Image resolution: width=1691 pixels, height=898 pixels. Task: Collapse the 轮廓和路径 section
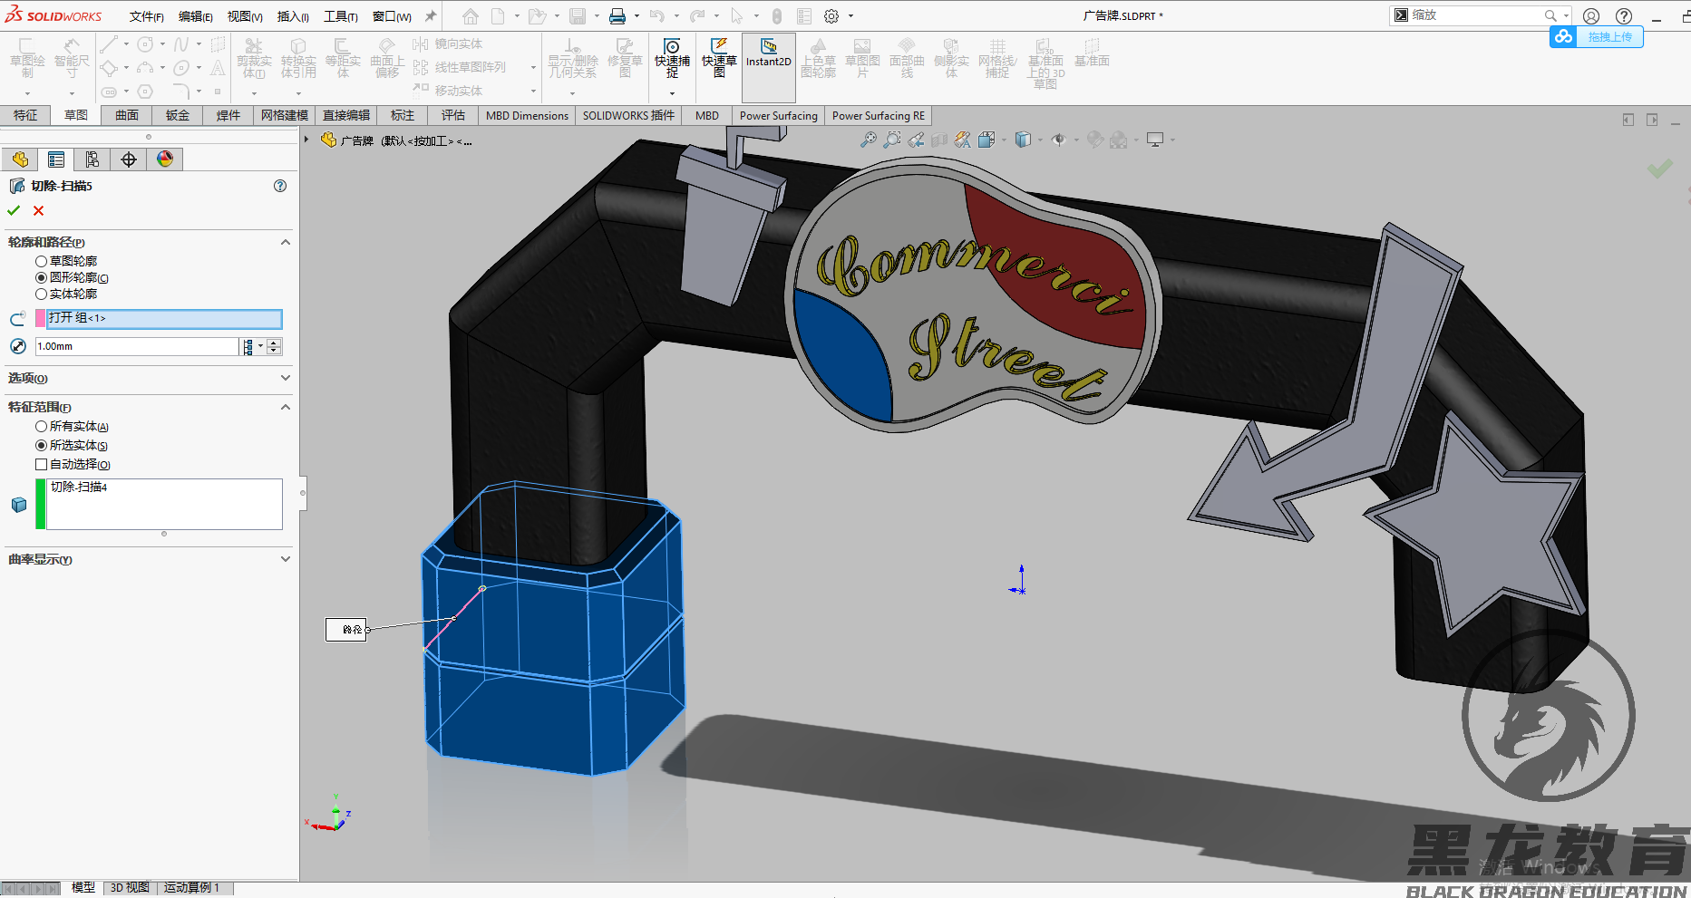pyautogui.click(x=285, y=242)
